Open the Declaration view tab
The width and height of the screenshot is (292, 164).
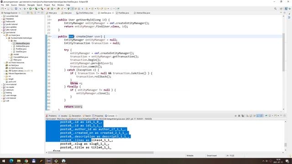tap(75, 116)
